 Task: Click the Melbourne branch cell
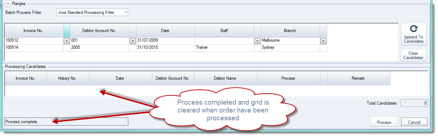point(290,41)
